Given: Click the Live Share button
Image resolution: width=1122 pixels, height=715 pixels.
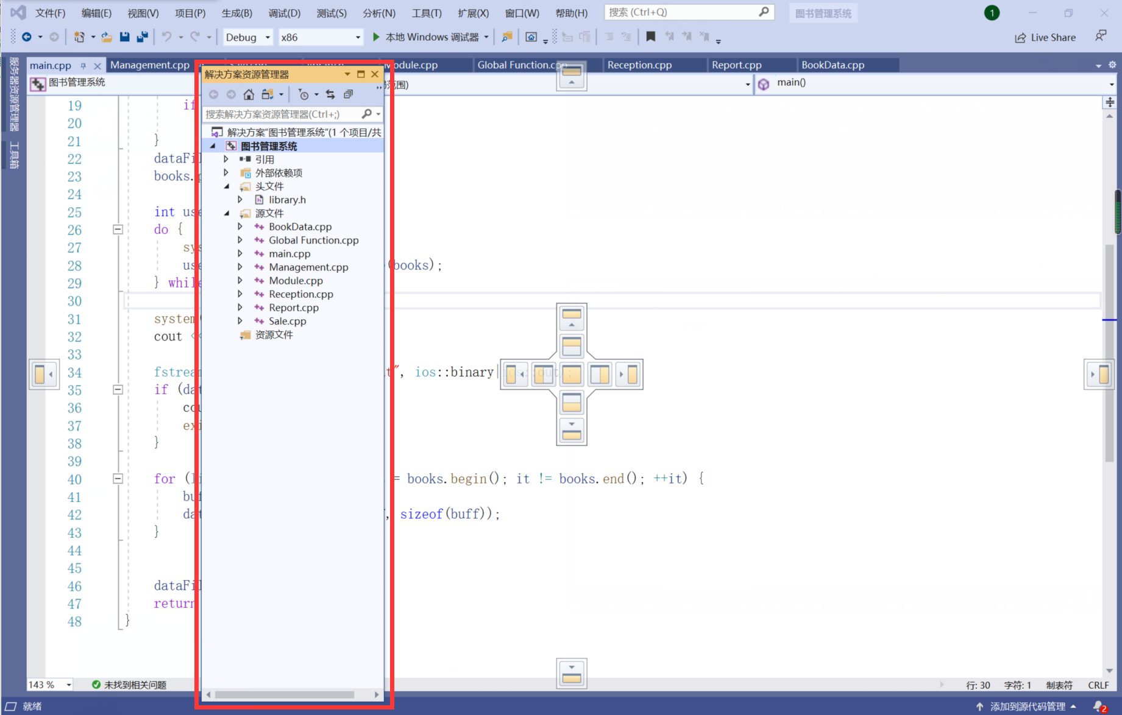Looking at the screenshot, I should [1045, 37].
